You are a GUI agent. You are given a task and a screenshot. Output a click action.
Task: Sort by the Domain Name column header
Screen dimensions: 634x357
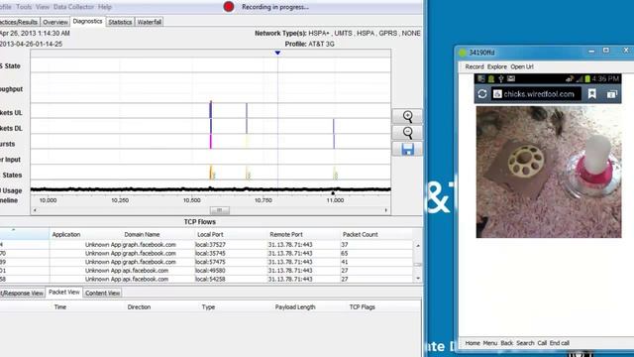tap(142, 234)
